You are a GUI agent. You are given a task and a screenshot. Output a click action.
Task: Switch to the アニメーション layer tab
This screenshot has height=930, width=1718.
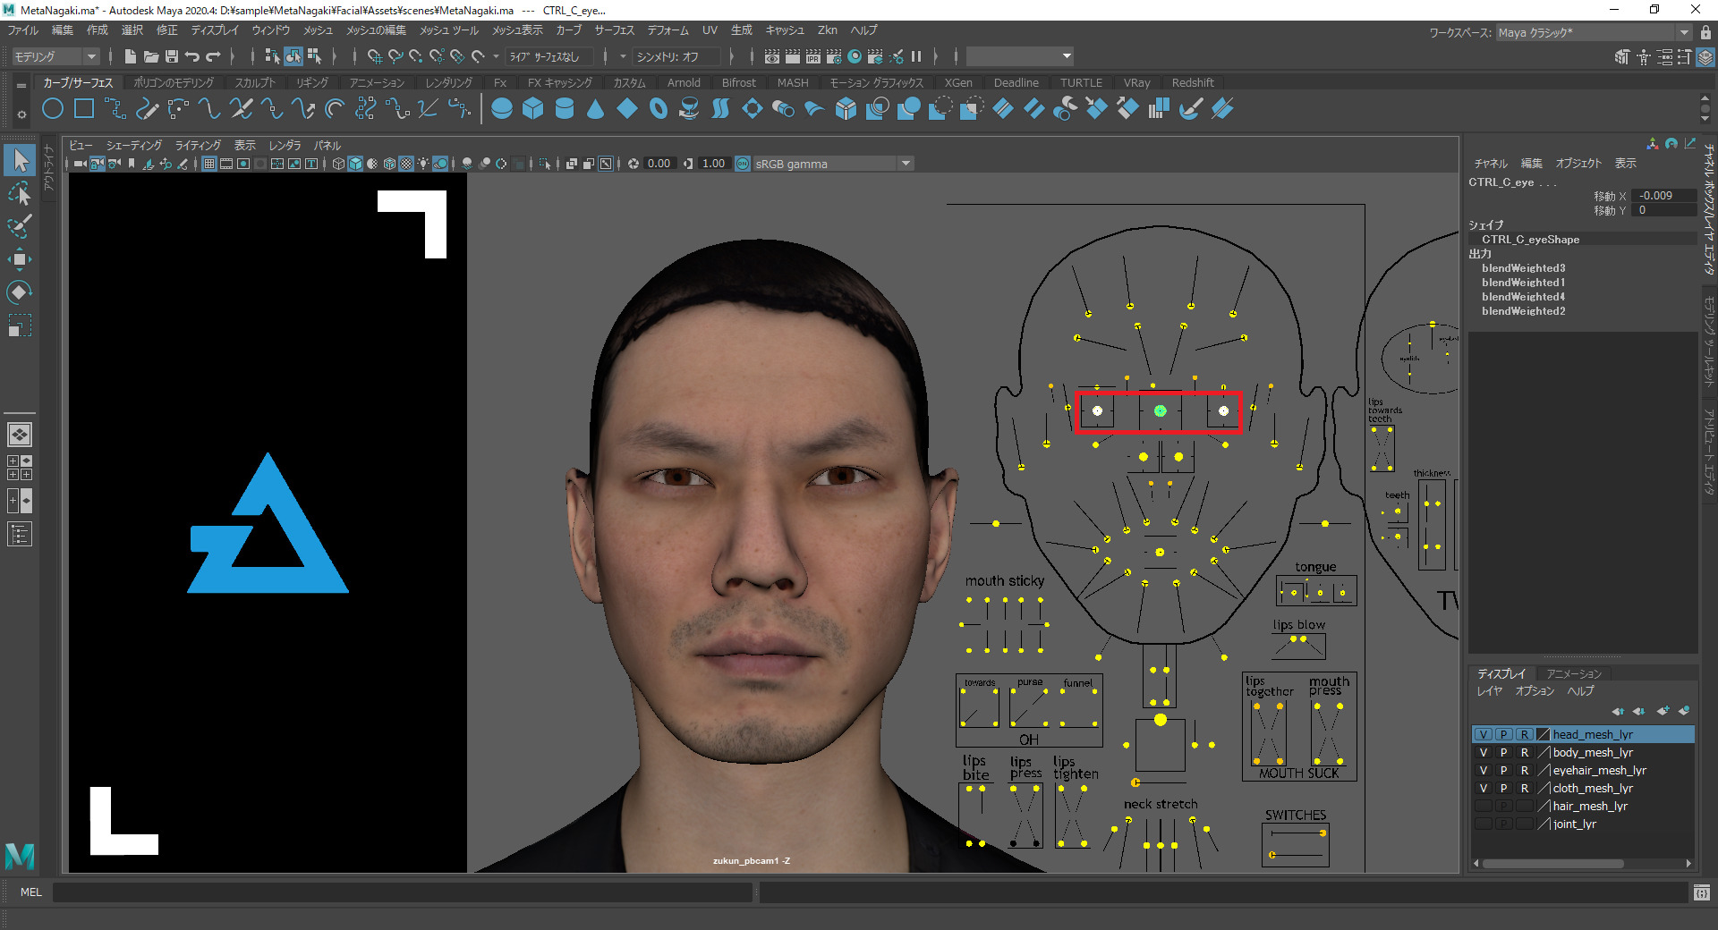pyautogui.click(x=1573, y=673)
